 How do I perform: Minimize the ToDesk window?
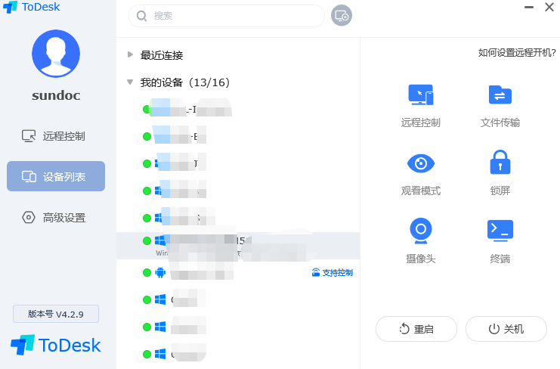click(529, 7)
